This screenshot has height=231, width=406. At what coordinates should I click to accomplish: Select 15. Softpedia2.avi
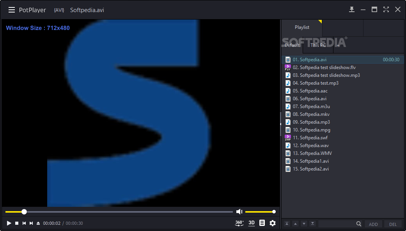pyautogui.click(x=342, y=169)
